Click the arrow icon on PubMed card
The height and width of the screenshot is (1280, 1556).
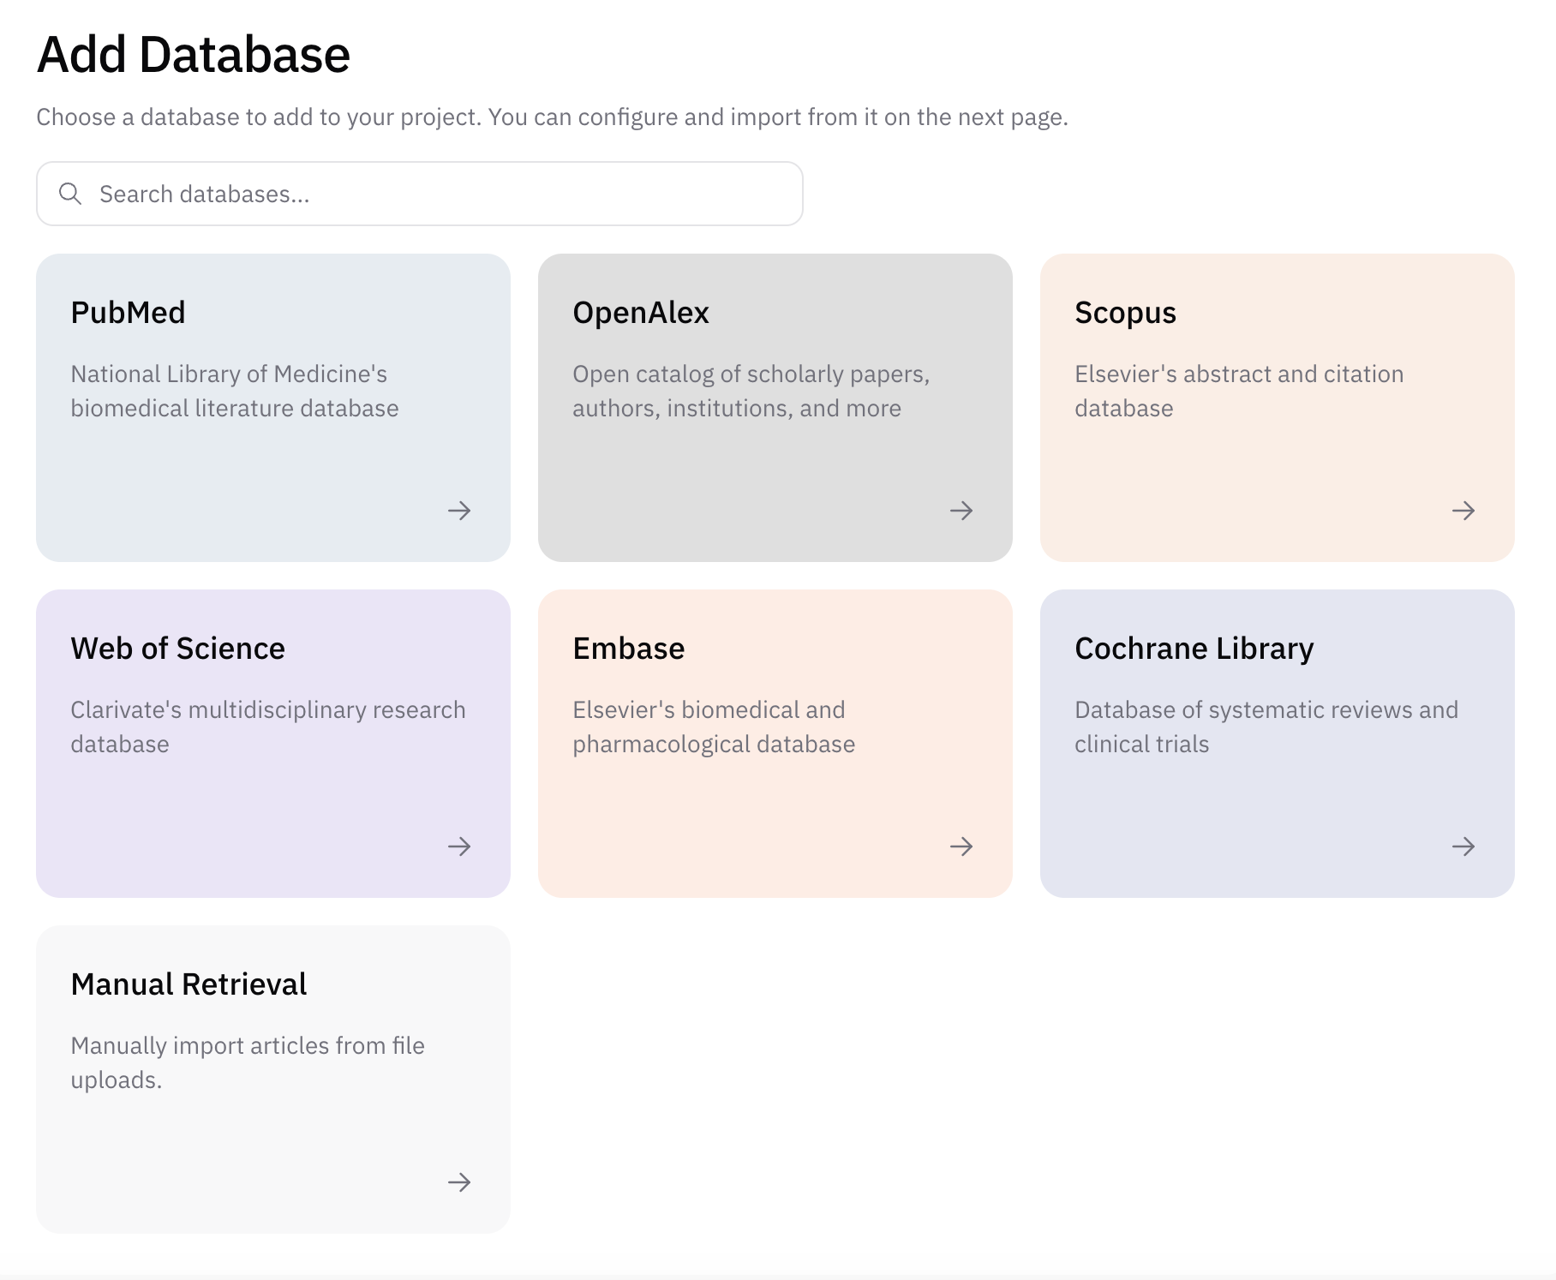click(x=459, y=511)
